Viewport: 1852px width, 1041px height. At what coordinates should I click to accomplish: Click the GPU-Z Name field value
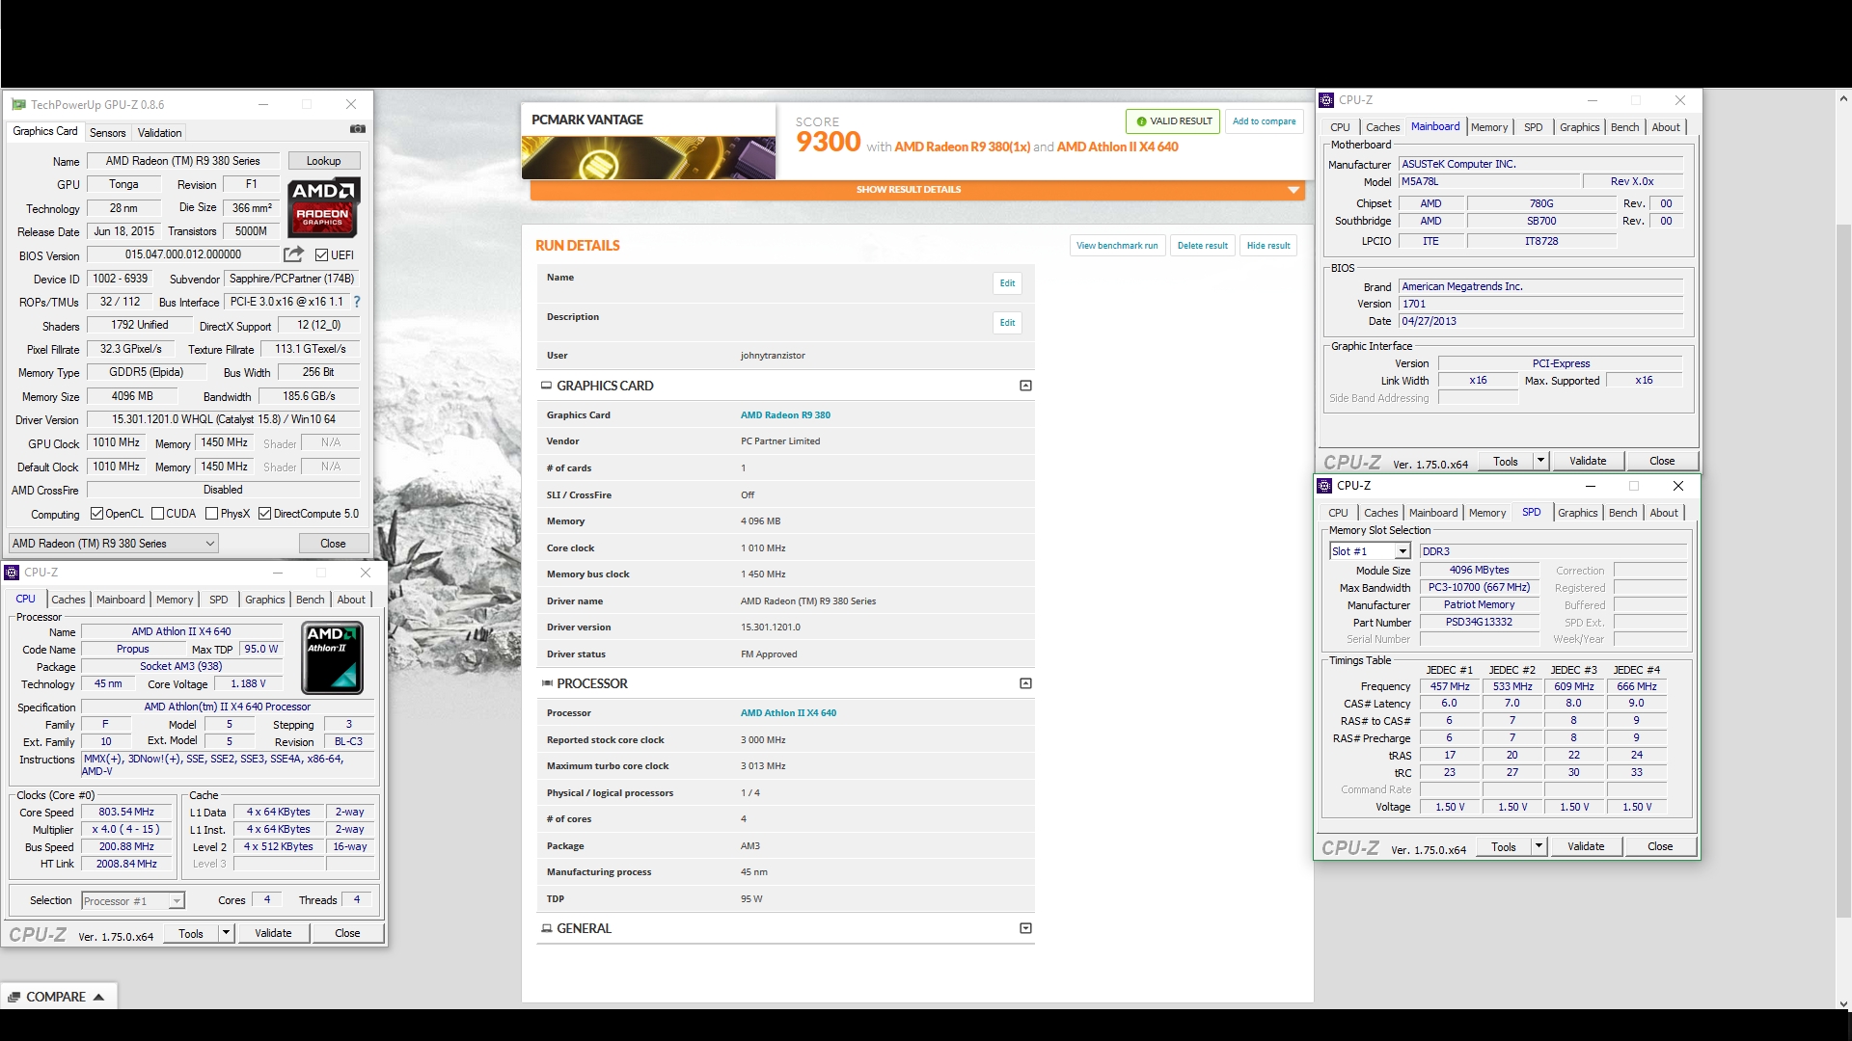pyautogui.click(x=183, y=161)
